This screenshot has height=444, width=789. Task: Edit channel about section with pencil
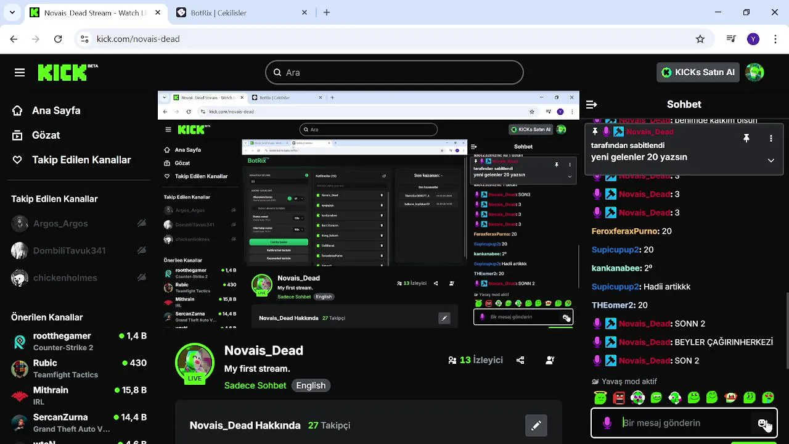coord(536,425)
